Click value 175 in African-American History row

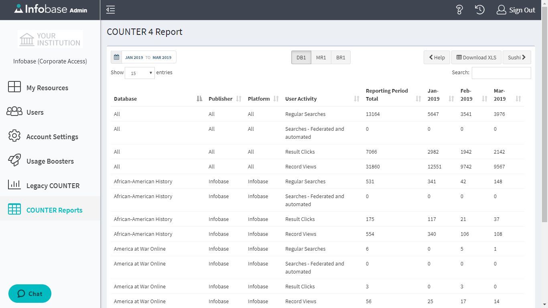coord(370,219)
